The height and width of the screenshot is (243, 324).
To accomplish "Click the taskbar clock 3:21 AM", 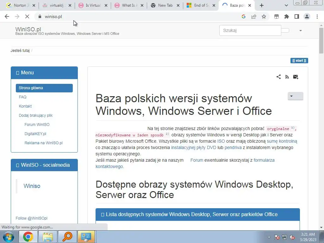I will tap(308, 234).
